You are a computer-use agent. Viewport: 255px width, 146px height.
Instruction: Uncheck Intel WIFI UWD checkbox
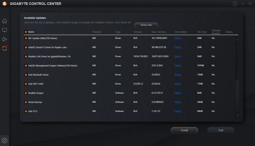pyautogui.click(x=25, y=84)
